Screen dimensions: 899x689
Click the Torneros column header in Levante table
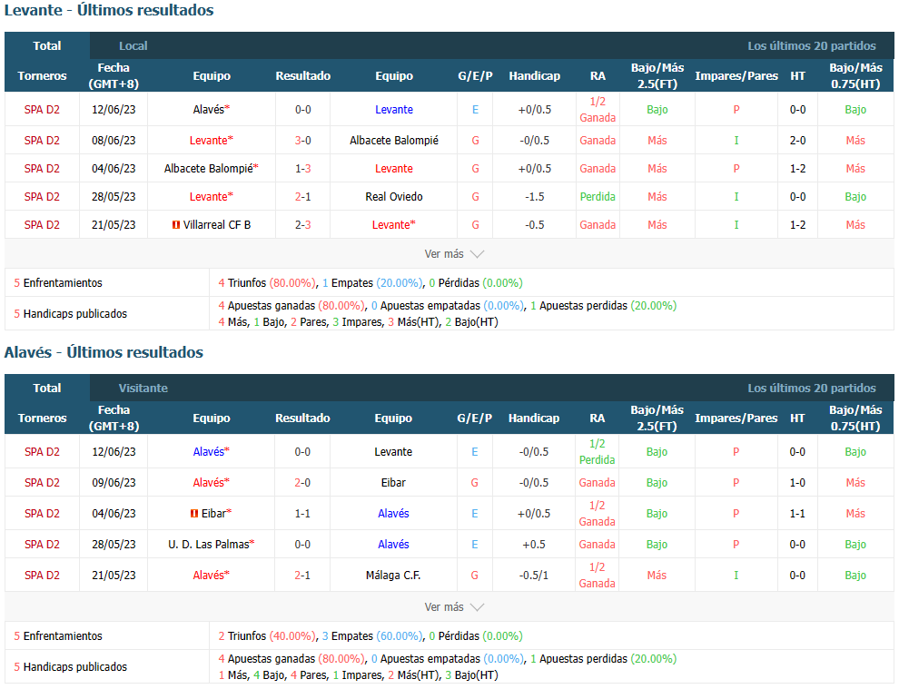point(42,75)
